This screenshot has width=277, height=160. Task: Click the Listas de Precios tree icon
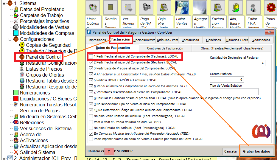[x=22, y=69]
